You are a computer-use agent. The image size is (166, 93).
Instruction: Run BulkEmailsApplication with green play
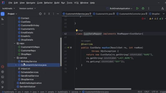(x=137, y=9)
